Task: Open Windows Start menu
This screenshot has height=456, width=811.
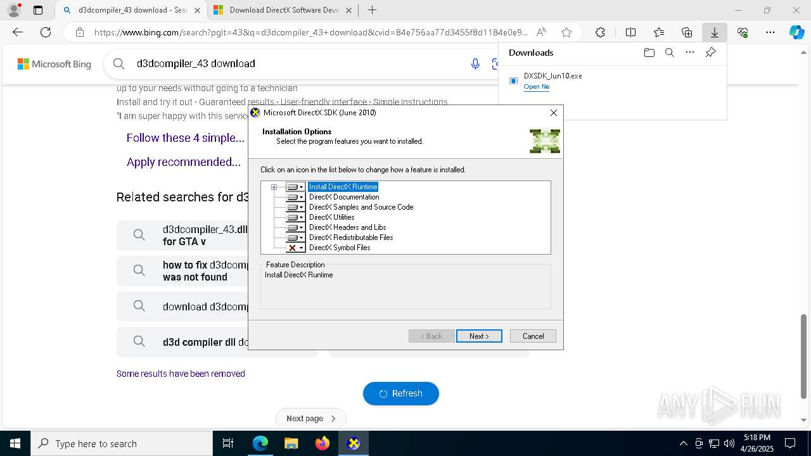Action: tap(15, 443)
